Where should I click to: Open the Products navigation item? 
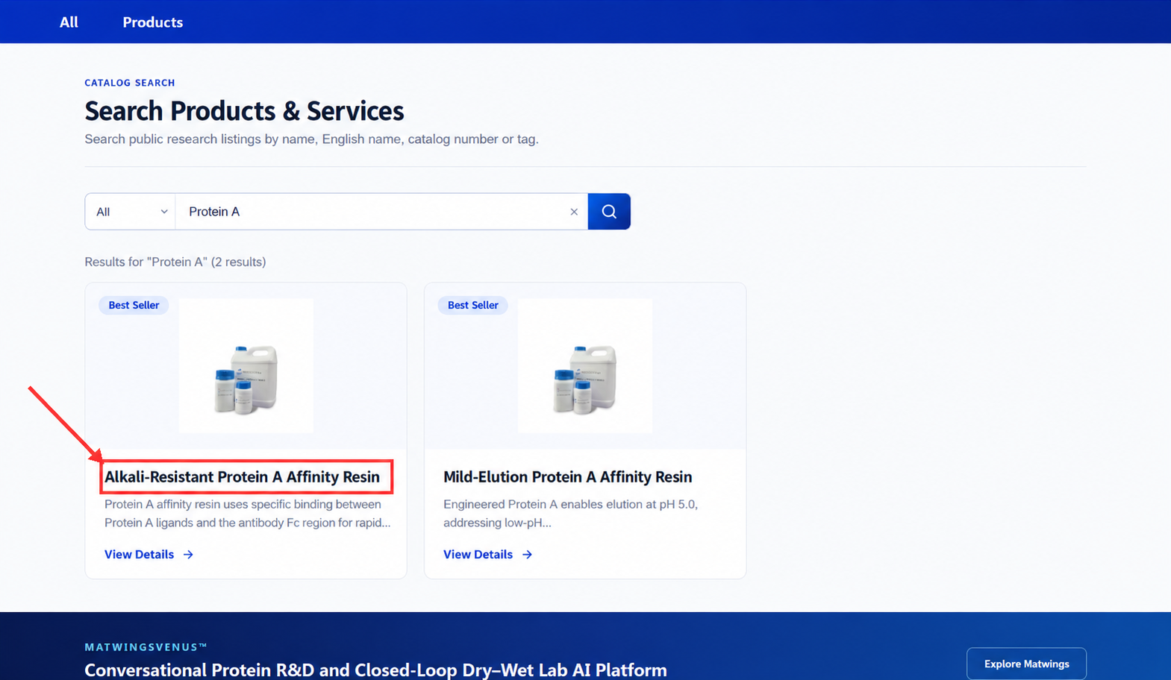pyautogui.click(x=152, y=22)
